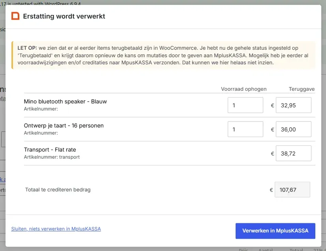Click 'Artikelnummer: transport' label
326x251 pixels.
52,157
